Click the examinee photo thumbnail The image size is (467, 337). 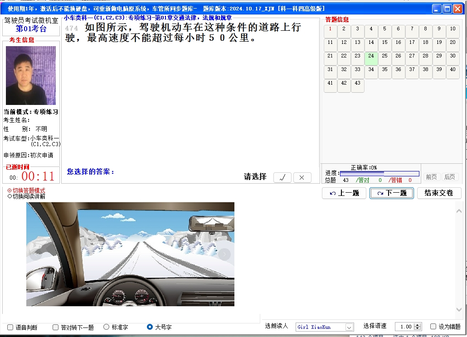pos(31,75)
